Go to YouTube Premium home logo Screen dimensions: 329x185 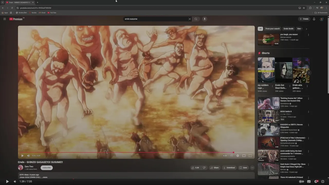pyautogui.click(x=16, y=19)
